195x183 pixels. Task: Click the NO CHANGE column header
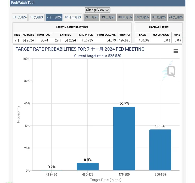pyautogui.click(x=161, y=35)
